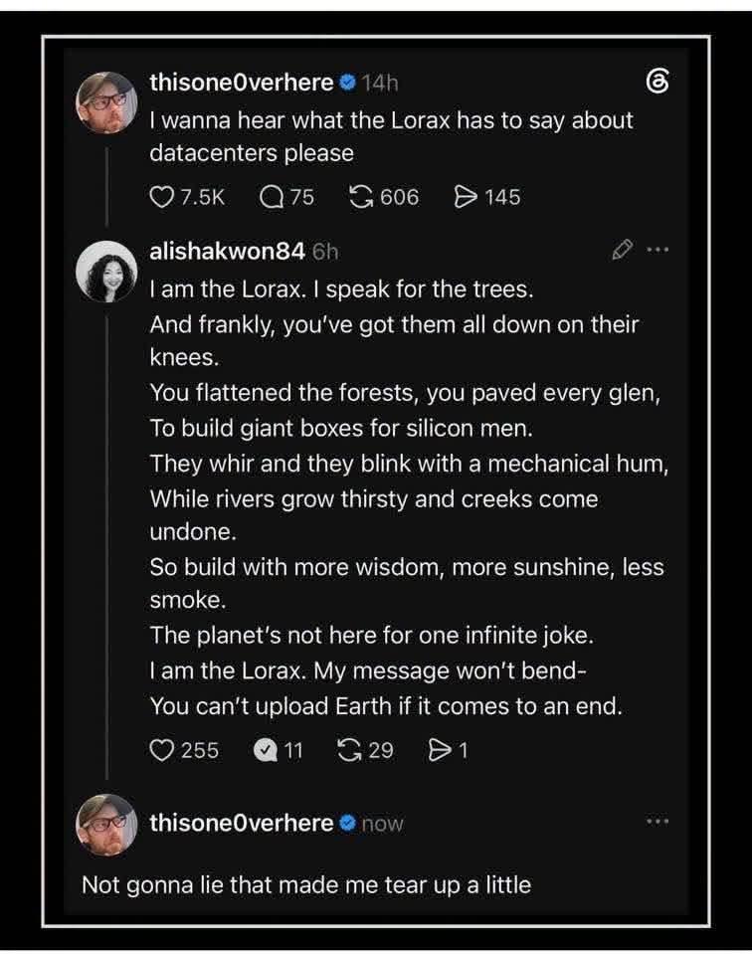Open more options on the newest reply

point(658,822)
